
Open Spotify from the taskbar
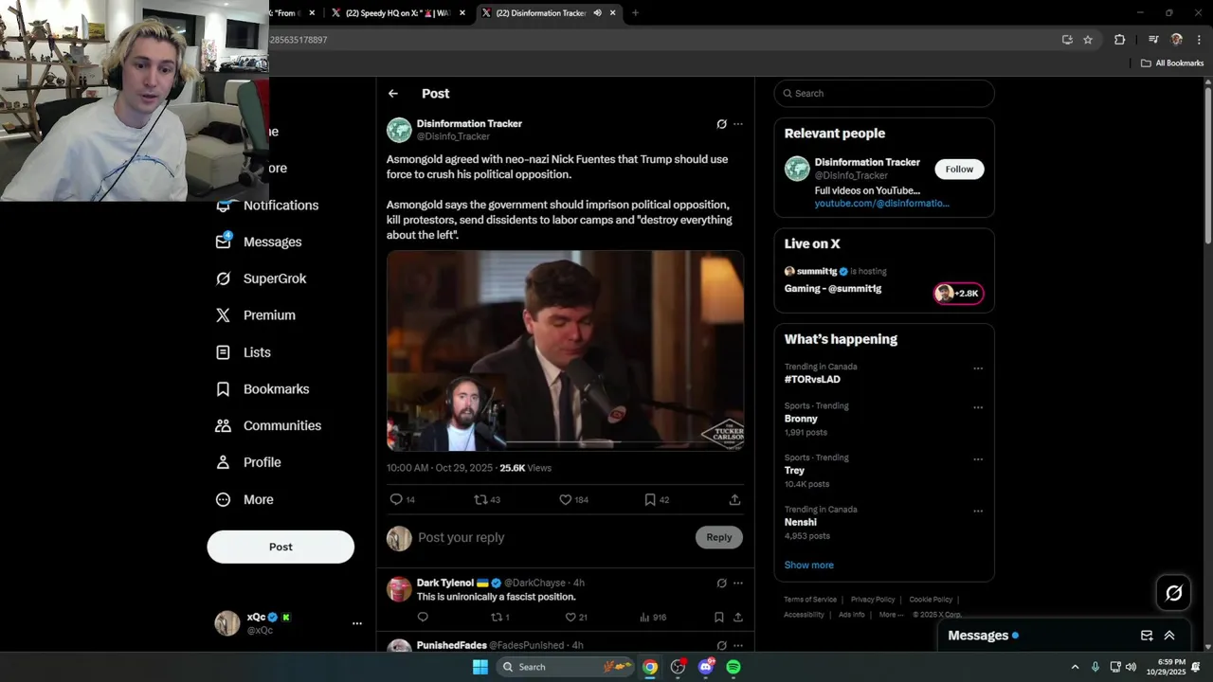tap(733, 667)
